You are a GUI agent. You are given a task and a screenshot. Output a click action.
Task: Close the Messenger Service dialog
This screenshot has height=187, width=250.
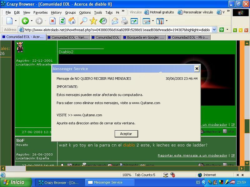click(197, 69)
